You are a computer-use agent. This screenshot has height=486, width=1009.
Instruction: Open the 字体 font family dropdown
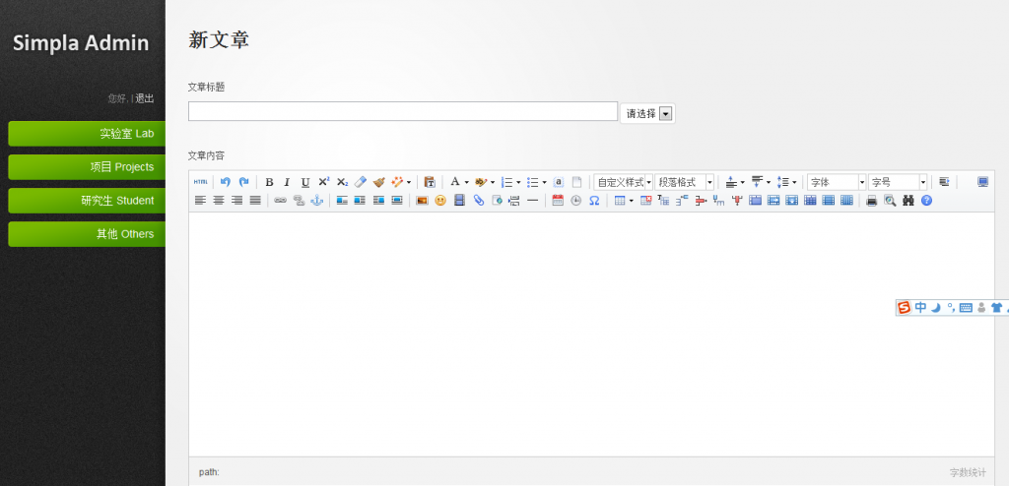(837, 183)
